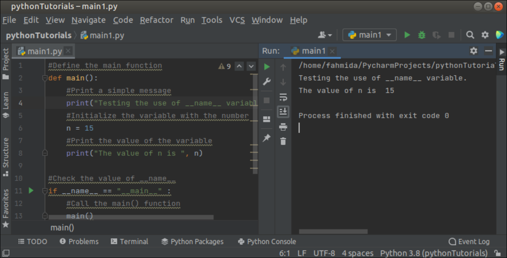The width and height of the screenshot is (507, 258).
Task: Click the run gutter arrow on line 11
Action: pos(31,190)
